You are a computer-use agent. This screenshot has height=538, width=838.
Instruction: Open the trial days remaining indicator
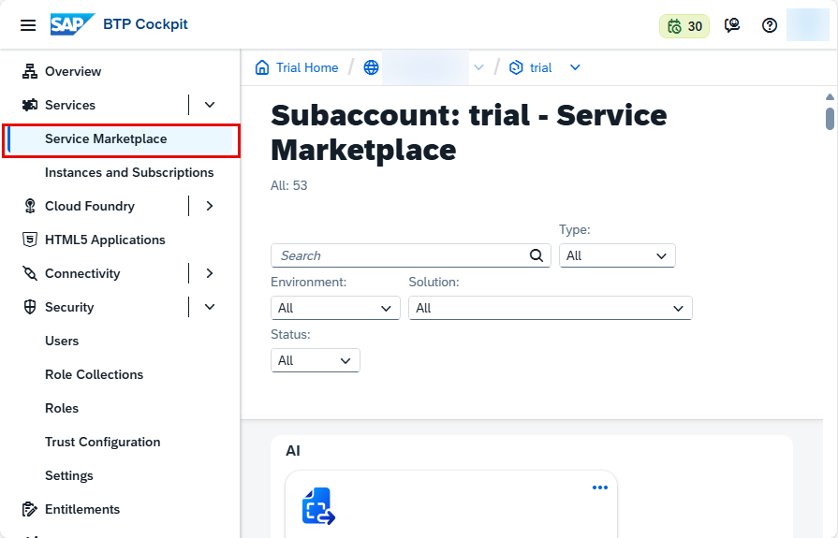(684, 25)
